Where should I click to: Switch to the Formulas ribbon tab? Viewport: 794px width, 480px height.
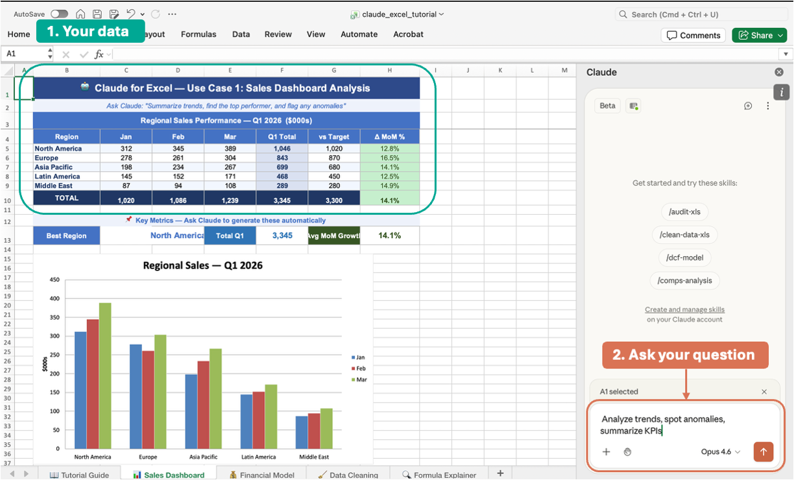[198, 34]
